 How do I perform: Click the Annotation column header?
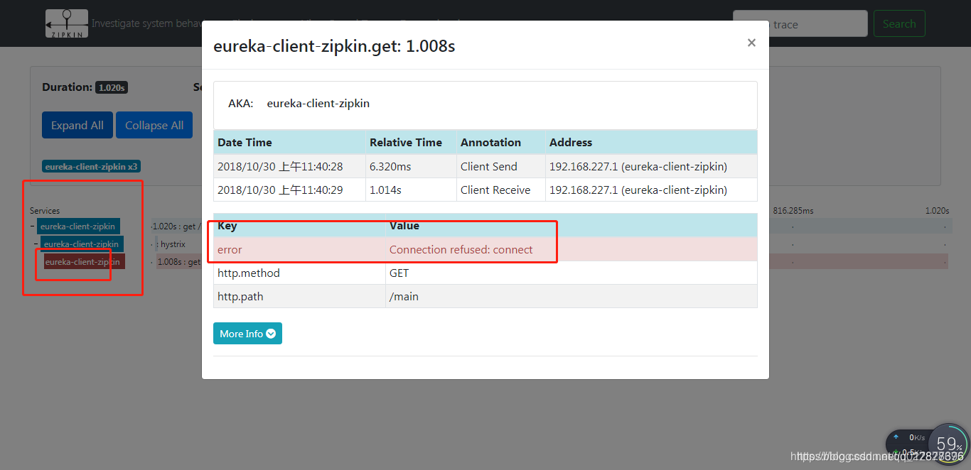point(500,142)
